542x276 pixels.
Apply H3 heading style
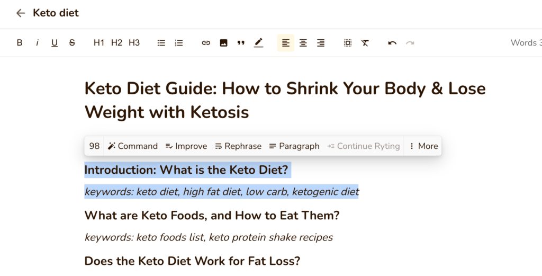[x=134, y=43]
